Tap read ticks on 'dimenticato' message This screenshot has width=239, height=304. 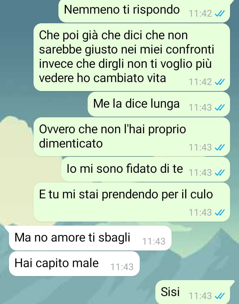220,147
